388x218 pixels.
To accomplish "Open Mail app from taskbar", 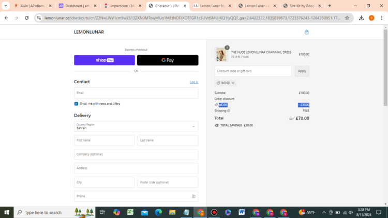I will click(144, 212).
